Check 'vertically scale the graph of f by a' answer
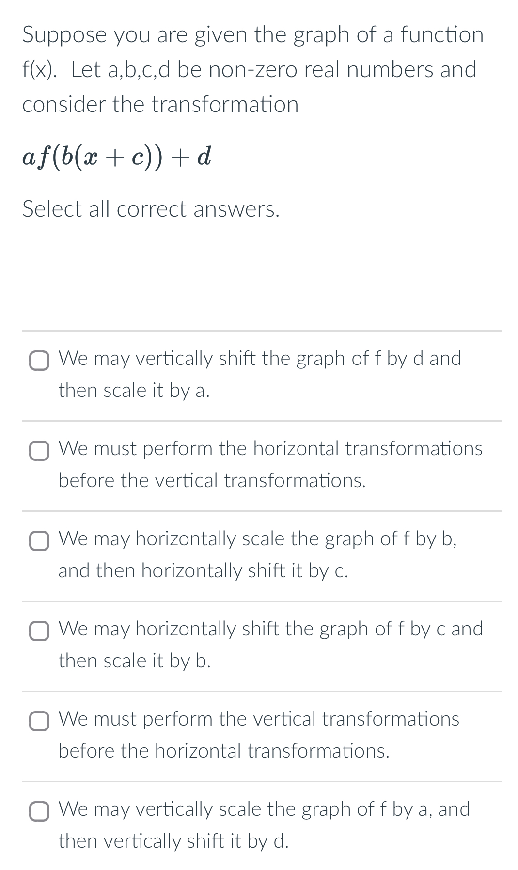 (40, 812)
